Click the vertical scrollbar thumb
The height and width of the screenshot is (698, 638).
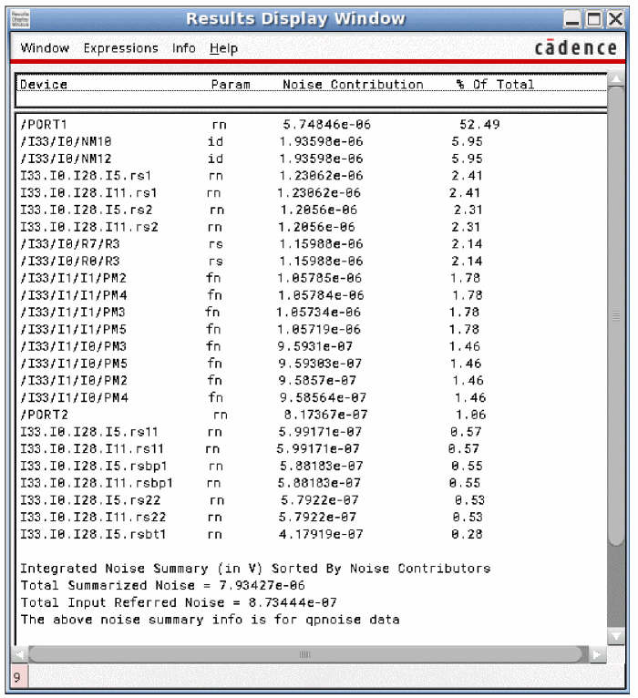616,315
